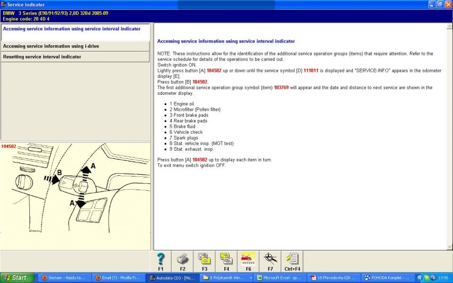Switch to 18 Převodovka PDF taskbar item

click(x=334, y=278)
